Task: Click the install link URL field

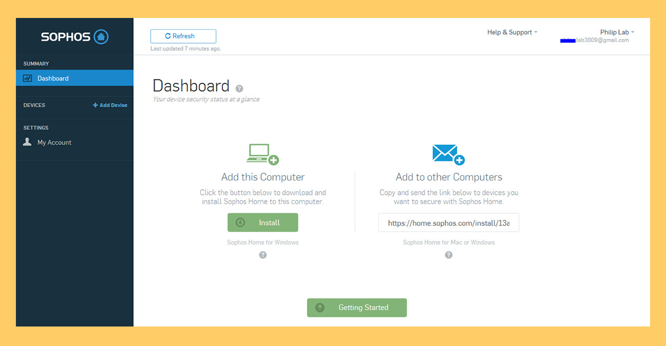Action: click(449, 223)
